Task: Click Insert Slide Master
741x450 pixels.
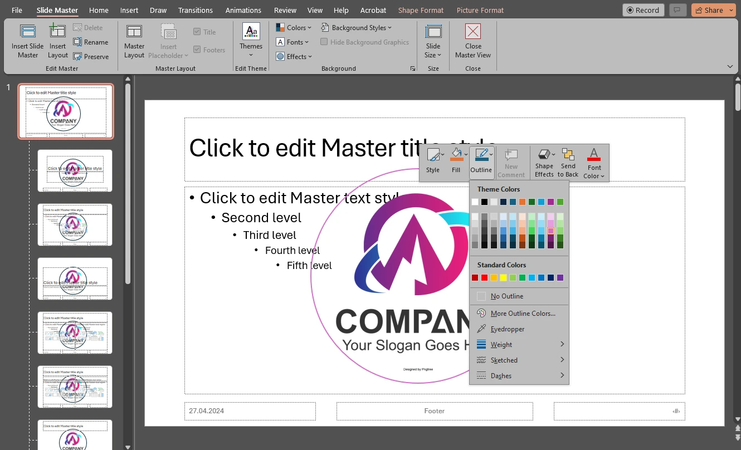Action: 27,40
